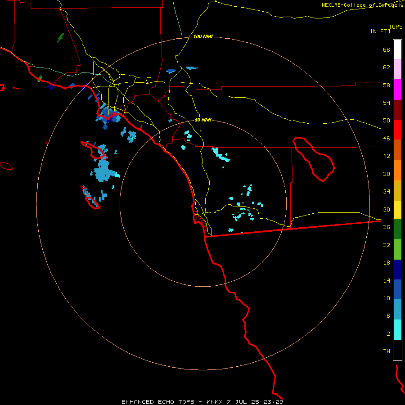Screen dimensions: 405x405
Task: Pick the dark orange legend swatch
Action: 397,149
